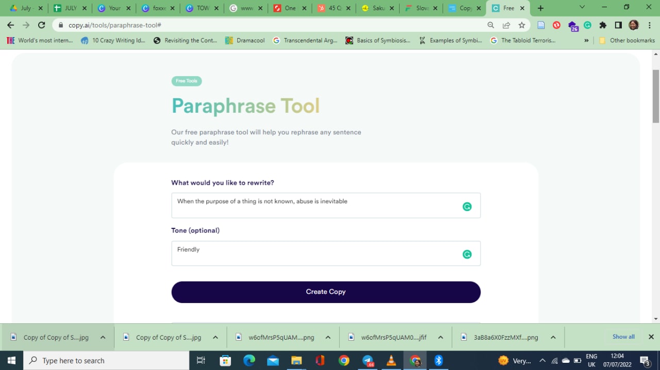Click the Bluetooth icon on the taskbar
This screenshot has width=660, height=370.
pyautogui.click(x=438, y=360)
